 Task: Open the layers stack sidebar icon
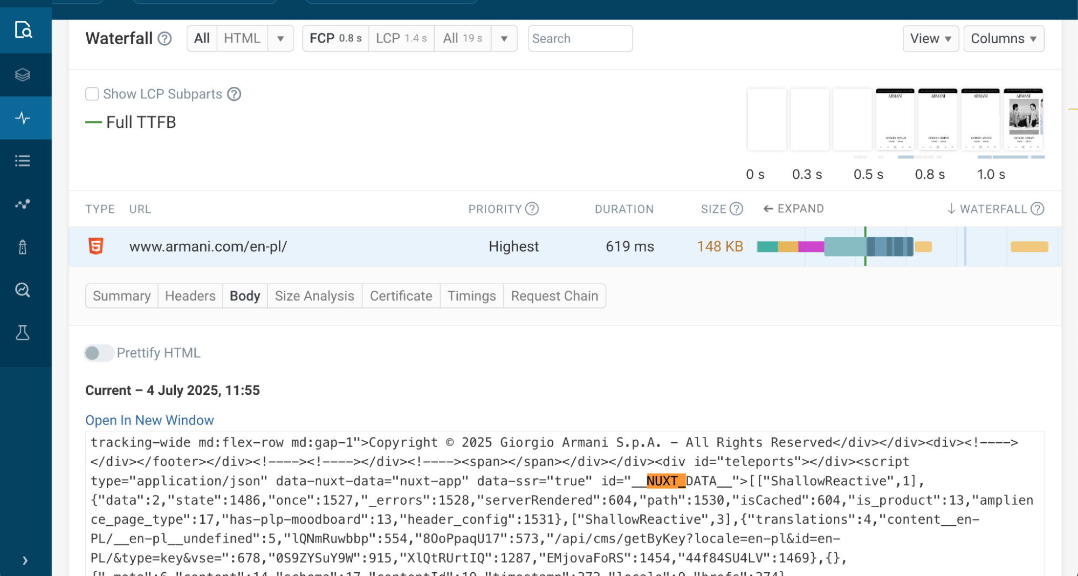pos(23,74)
